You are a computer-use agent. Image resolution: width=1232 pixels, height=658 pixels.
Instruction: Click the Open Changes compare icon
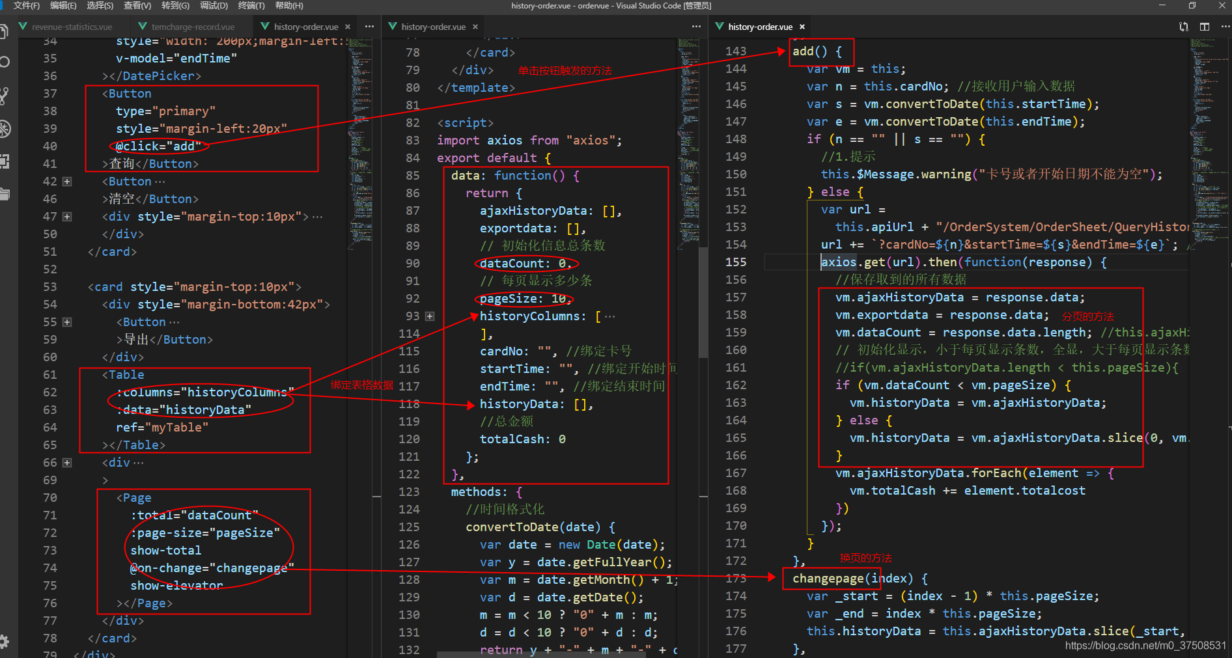1184,27
